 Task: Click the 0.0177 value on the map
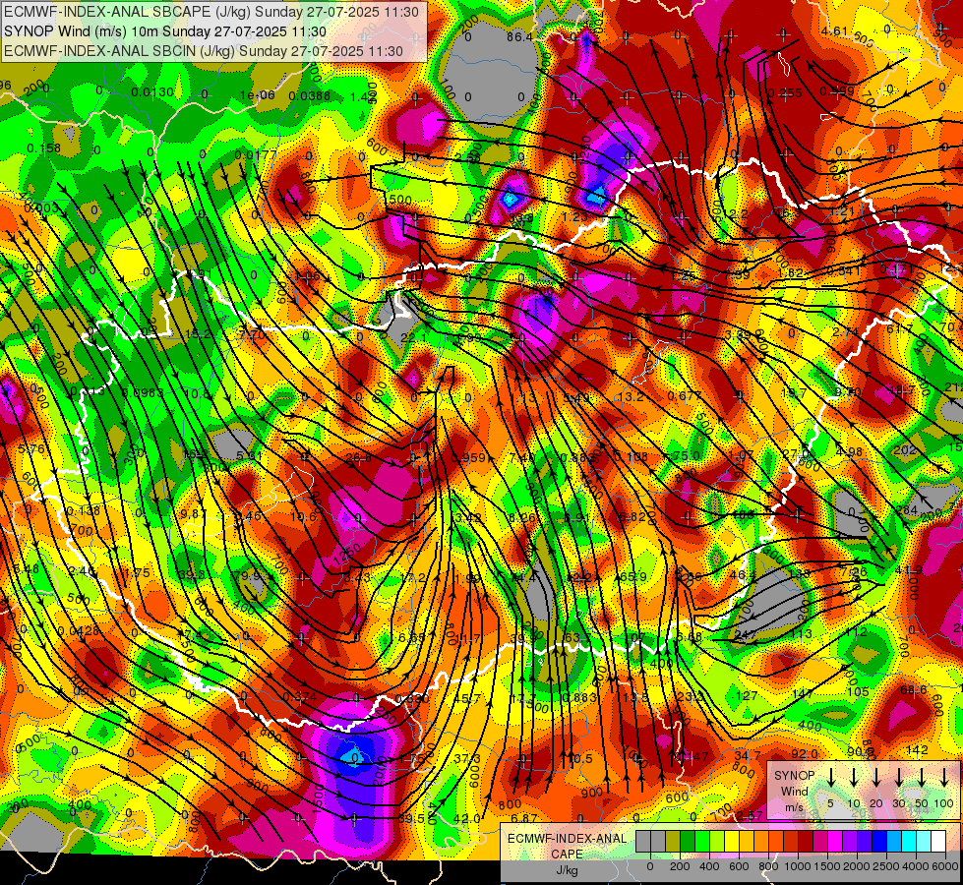pos(255,154)
